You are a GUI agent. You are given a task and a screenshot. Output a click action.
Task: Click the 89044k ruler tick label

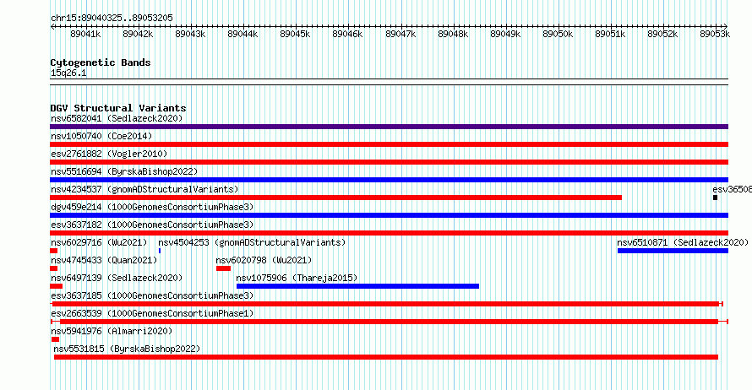click(x=242, y=34)
